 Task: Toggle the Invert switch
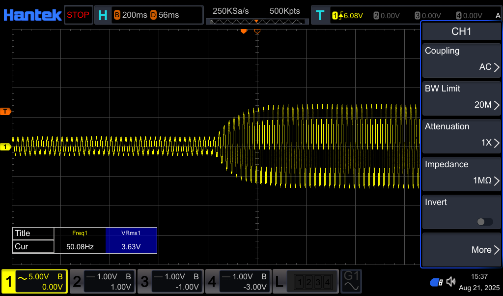point(484,222)
